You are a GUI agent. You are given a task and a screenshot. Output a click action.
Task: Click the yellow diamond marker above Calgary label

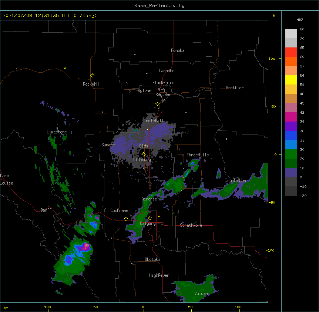150,218
